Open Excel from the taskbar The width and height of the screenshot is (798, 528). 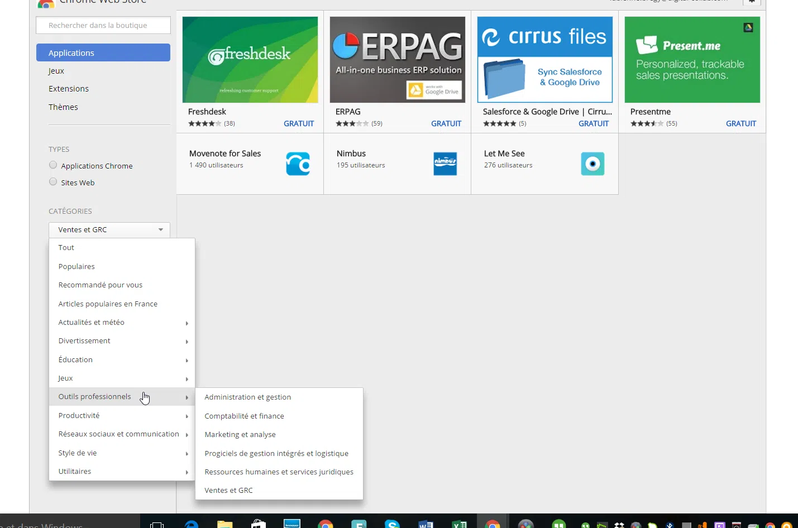point(459,524)
